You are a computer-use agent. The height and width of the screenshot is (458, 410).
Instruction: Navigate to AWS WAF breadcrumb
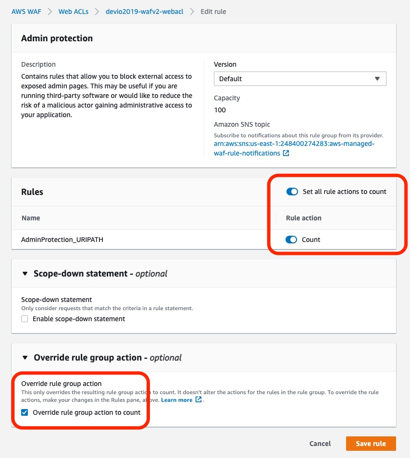(x=26, y=11)
